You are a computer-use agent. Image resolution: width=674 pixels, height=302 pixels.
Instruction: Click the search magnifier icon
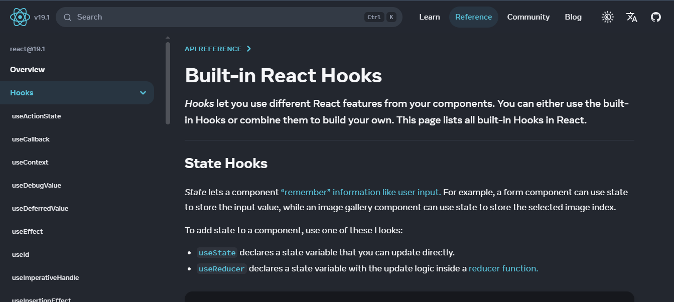[68, 17]
